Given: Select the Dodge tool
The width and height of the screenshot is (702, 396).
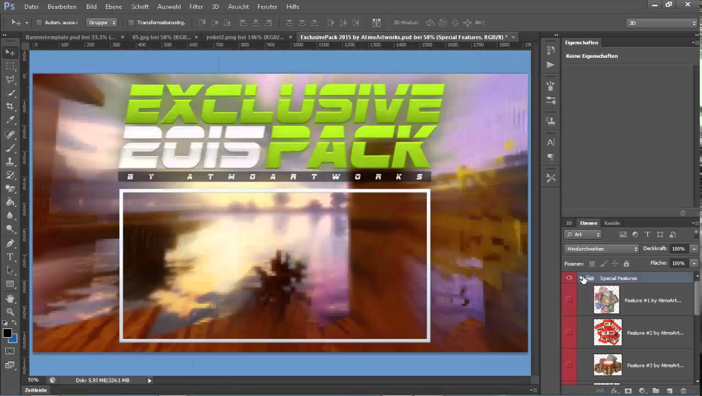Looking at the screenshot, I should tap(10, 229).
